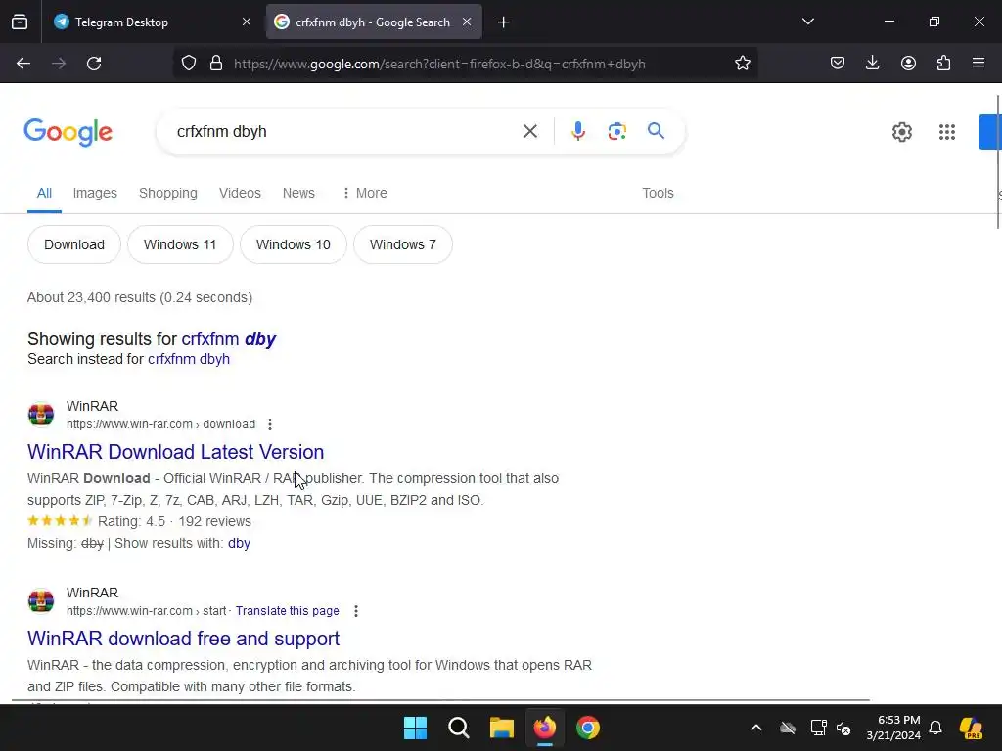
Task: Clear the search box text
Action: tap(529, 132)
